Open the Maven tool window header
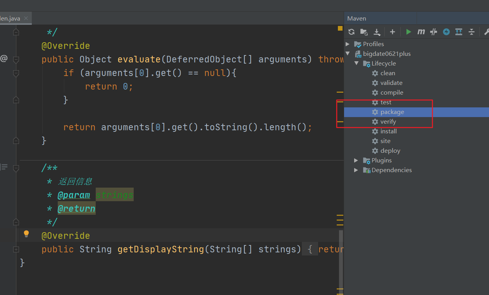Screen dimensions: 489x295 coord(357,18)
